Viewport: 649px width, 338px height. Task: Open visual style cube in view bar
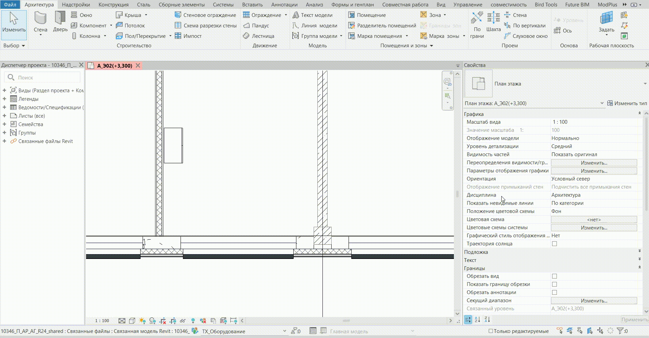coord(132,320)
